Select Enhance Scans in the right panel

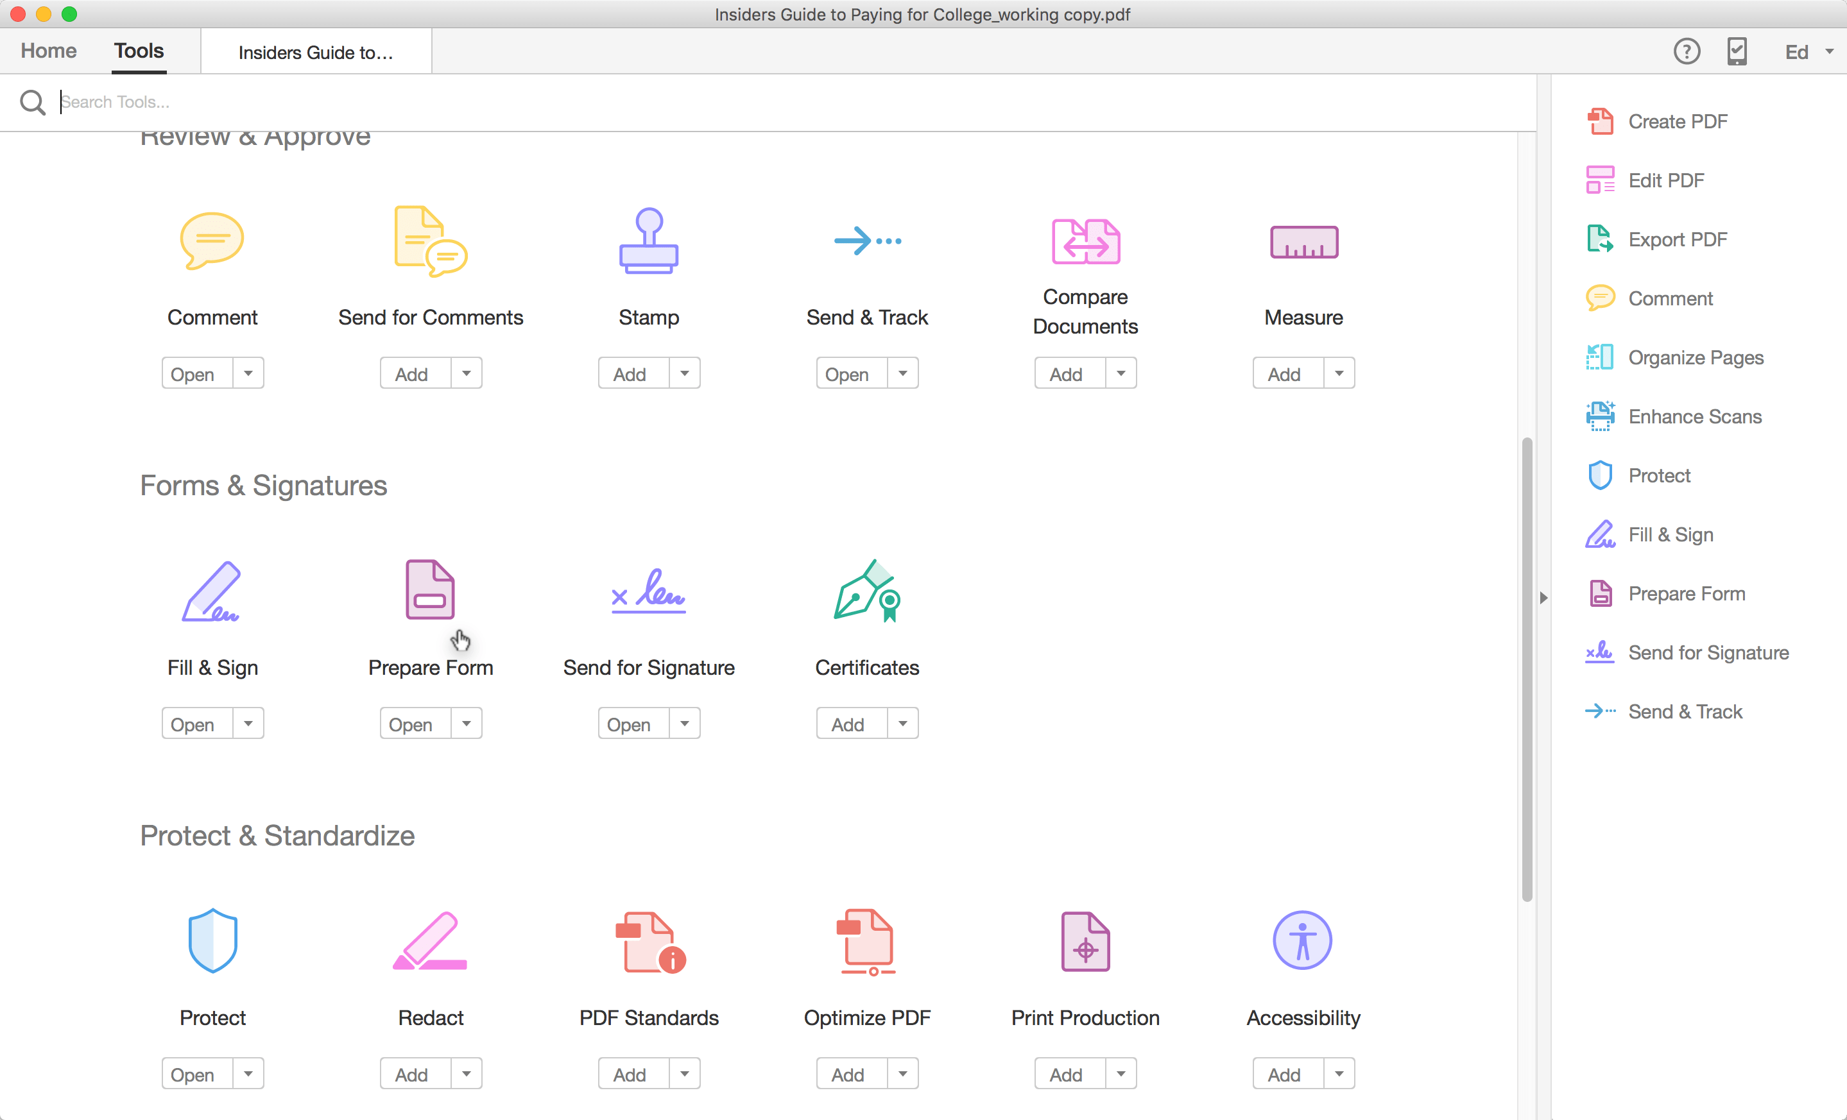click(1696, 416)
